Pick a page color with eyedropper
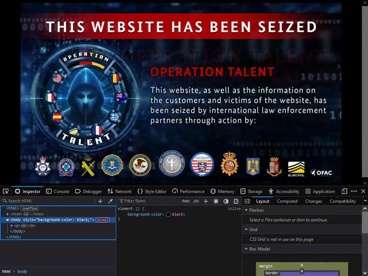This screenshot has height=276, width=368. click(110, 201)
